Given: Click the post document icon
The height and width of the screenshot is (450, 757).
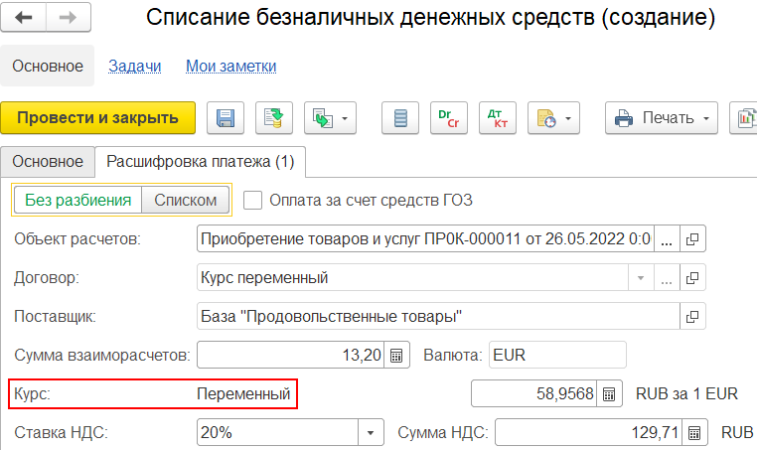Looking at the screenshot, I should tap(273, 118).
